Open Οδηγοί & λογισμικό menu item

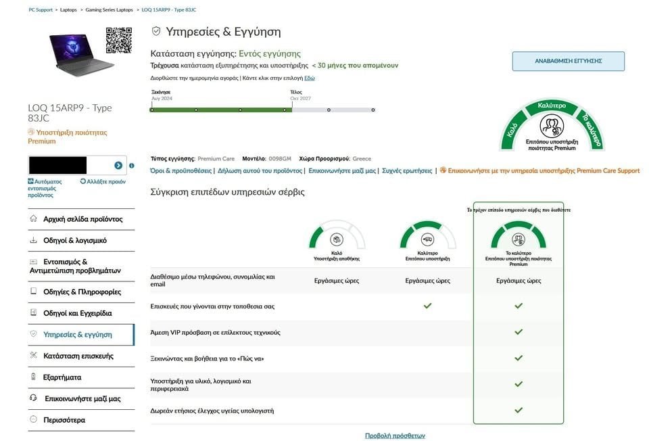(x=81, y=240)
